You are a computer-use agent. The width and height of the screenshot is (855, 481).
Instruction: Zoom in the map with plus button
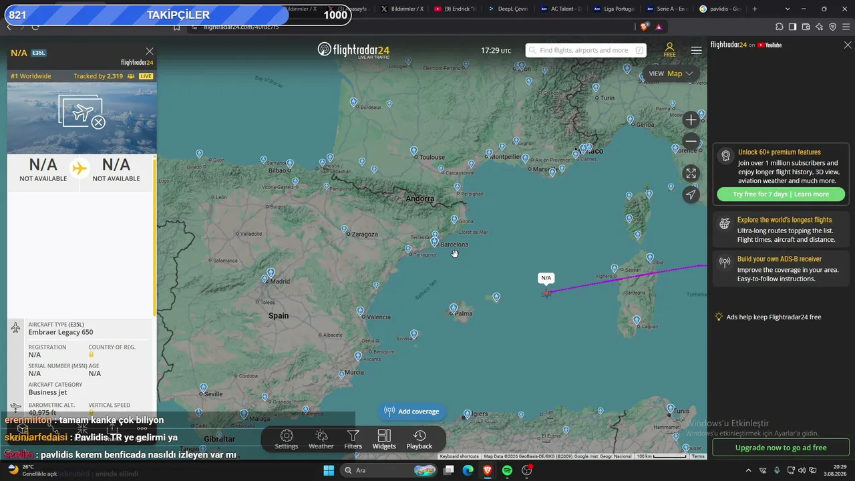691,120
